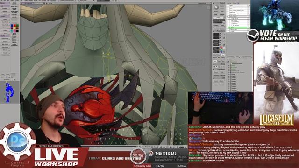This screenshot has width=299, height=168.
Task: Collapse the Snap panel header
Action: [x=219, y=64]
